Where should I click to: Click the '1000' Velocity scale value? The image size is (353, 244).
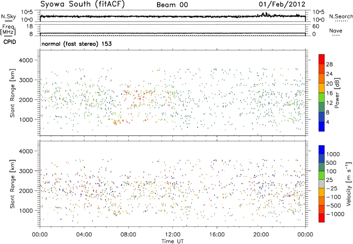(333, 154)
